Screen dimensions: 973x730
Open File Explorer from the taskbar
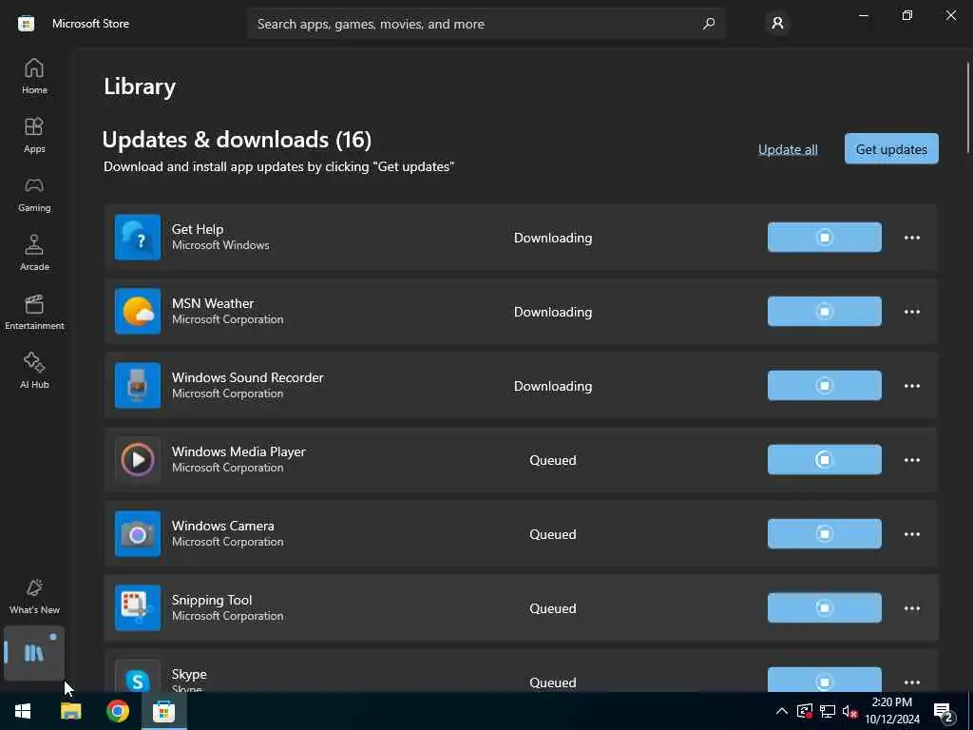click(x=70, y=711)
